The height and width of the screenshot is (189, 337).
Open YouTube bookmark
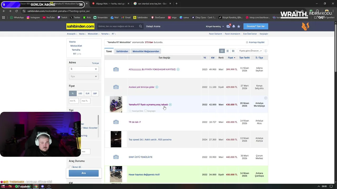coord(48,17)
